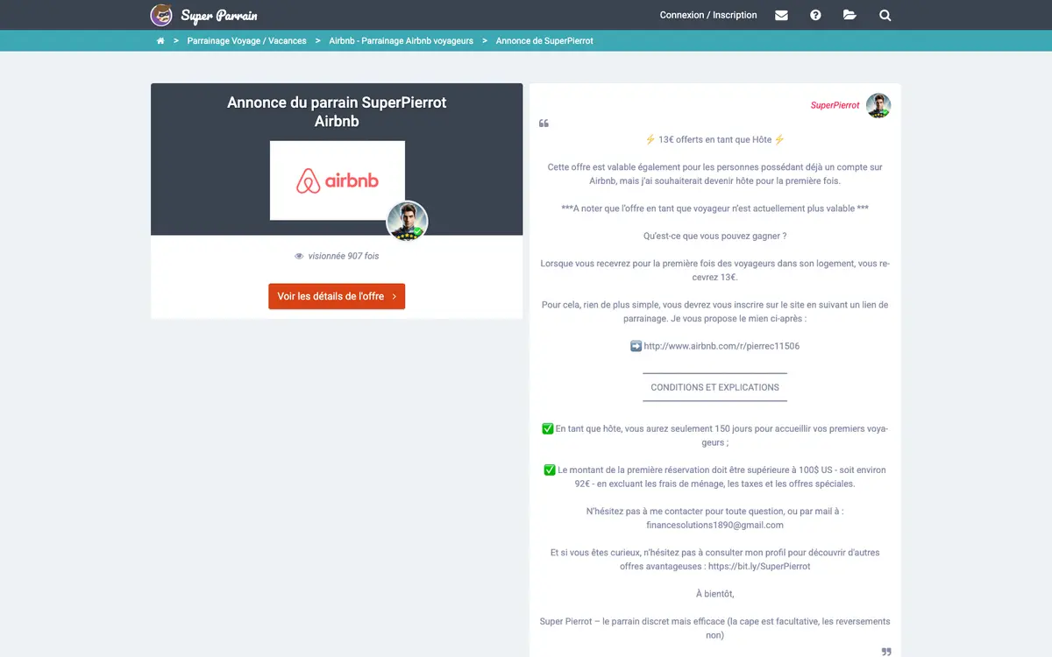Open the help question mark icon

tap(815, 15)
